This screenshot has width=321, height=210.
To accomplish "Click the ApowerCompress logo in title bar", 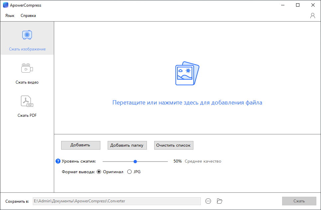I will coord(5,5).
